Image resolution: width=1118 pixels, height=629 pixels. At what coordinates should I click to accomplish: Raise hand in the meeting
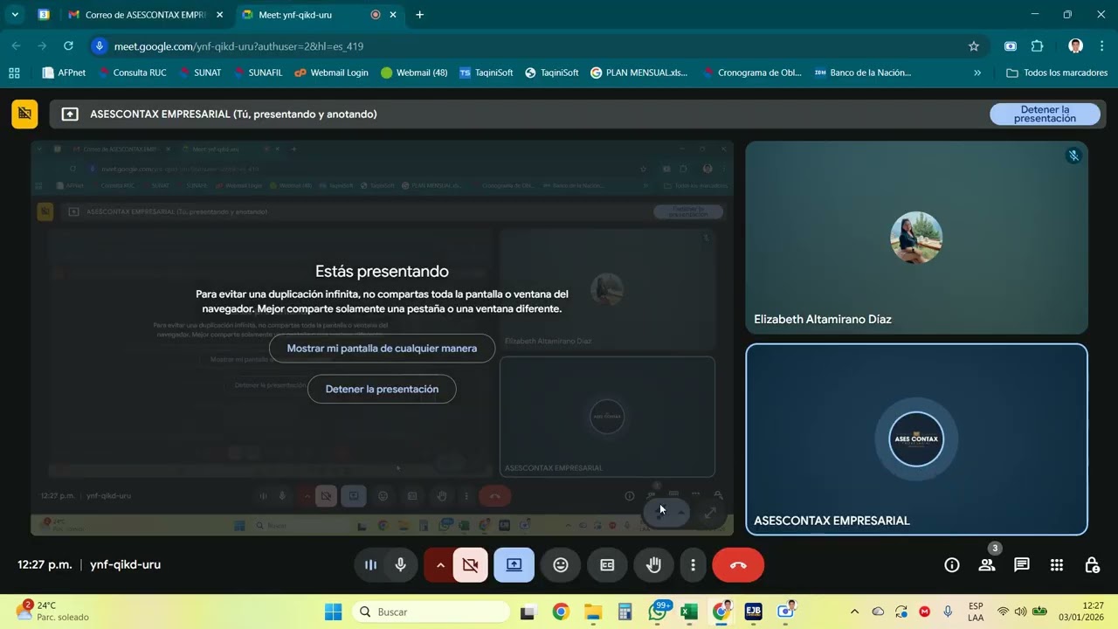coord(653,565)
